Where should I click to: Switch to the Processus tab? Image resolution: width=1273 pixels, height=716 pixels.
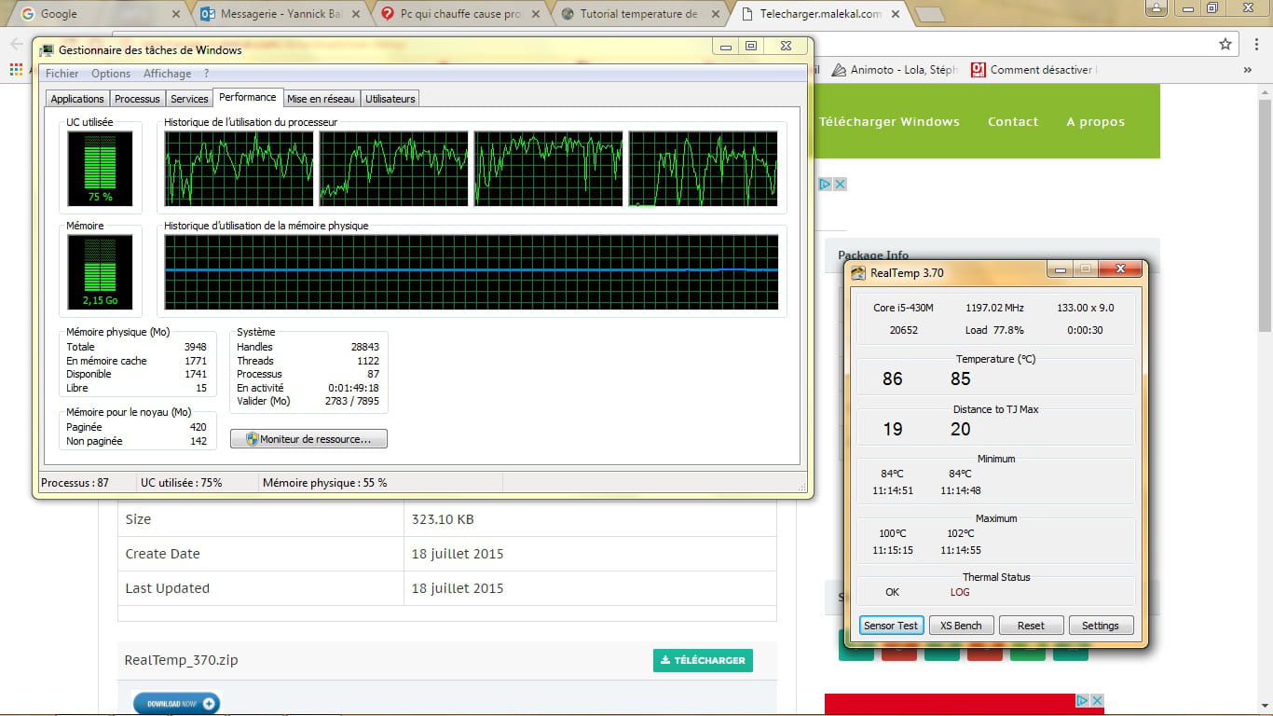(x=137, y=99)
